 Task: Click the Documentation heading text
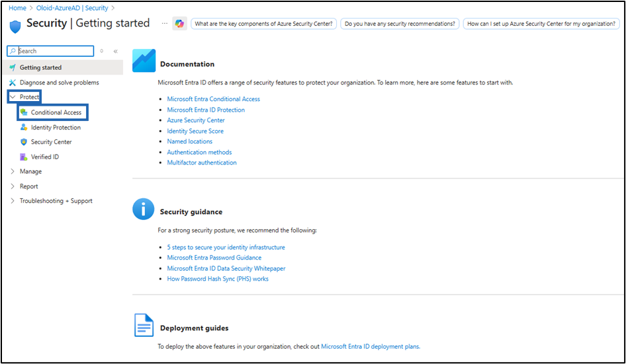click(x=187, y=64)
